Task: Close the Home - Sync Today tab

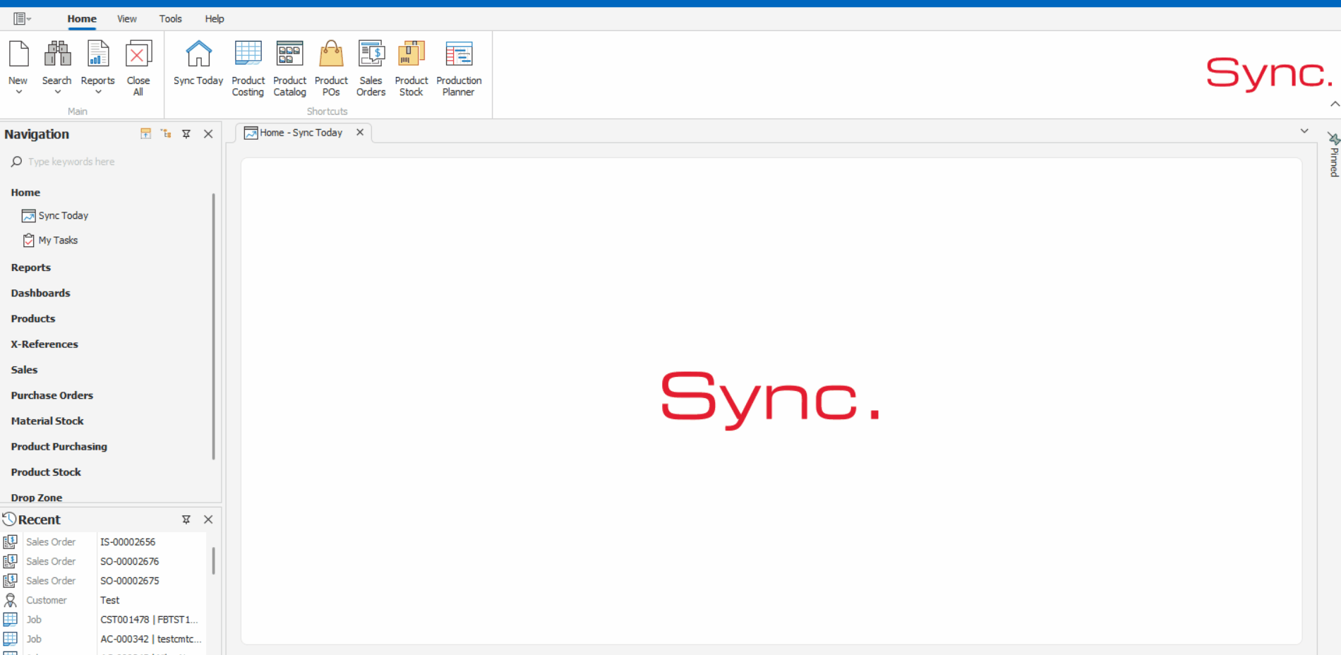Action: pyautogui.click(x=360, y=132)
